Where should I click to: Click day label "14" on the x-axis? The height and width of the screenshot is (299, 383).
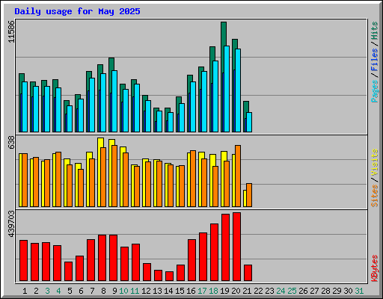tap(168, 291)
